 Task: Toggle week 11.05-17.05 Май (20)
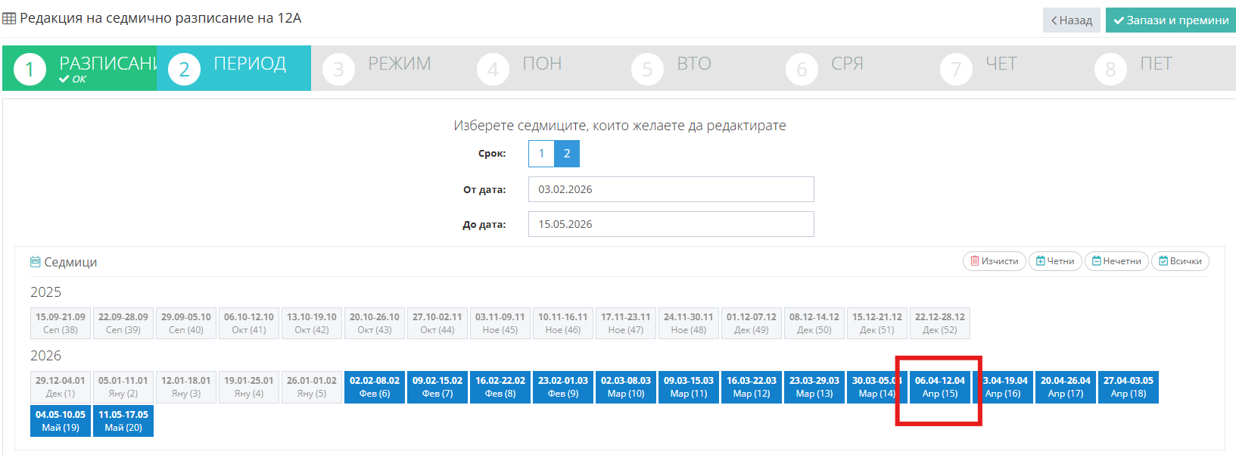(123, 421)
